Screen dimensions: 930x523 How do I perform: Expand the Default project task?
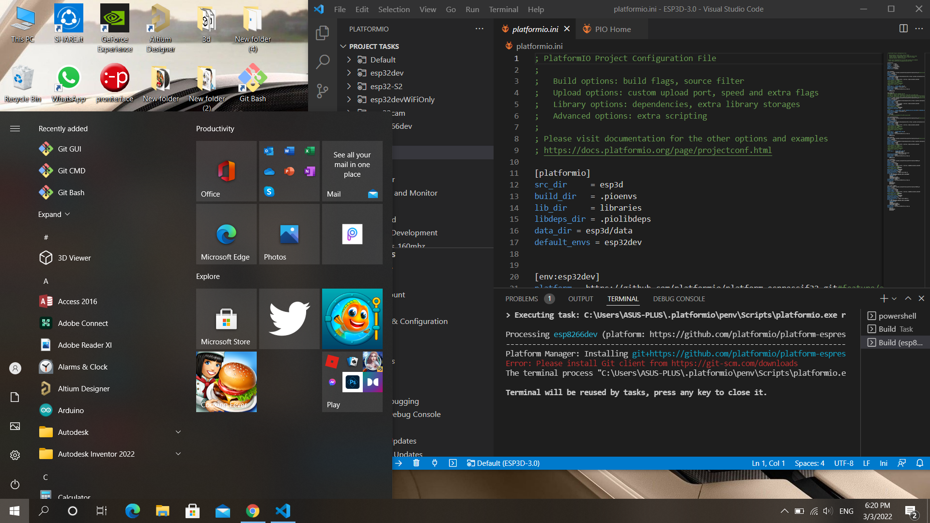click(349, 60)
